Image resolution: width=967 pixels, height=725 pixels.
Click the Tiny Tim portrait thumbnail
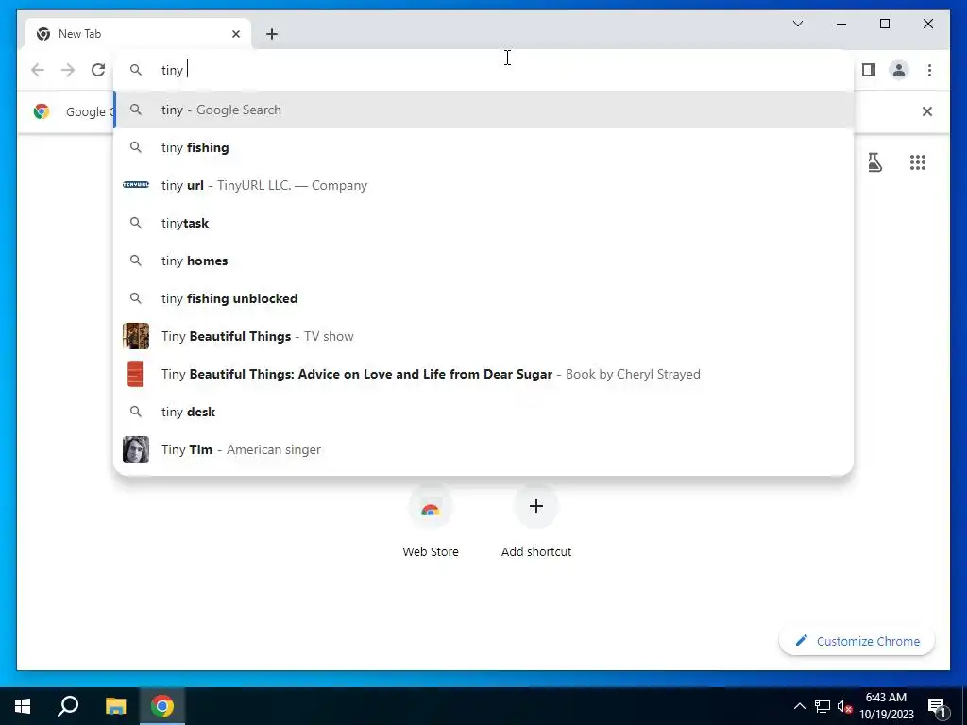pos(136,449)
